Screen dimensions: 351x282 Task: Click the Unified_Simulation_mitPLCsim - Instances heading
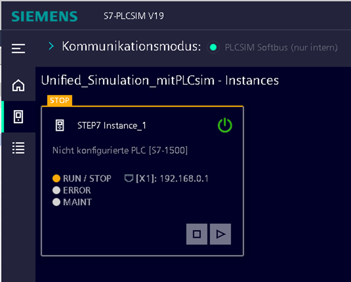160,80
